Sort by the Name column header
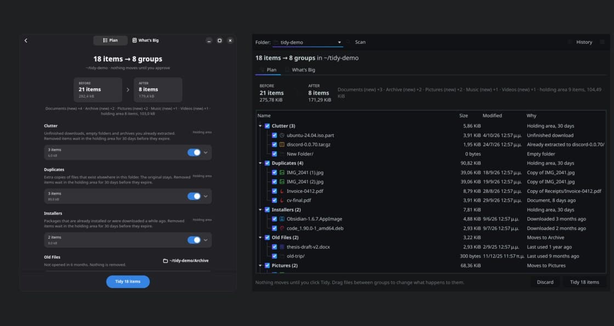This screenshot has width=614, height=326. (x=264, y=116)
